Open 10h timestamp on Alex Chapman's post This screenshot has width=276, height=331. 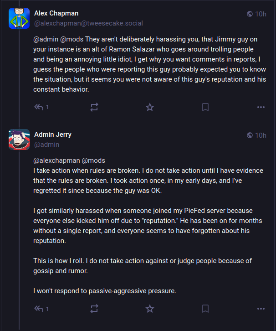pyautogui.click(x=261, y=14)
